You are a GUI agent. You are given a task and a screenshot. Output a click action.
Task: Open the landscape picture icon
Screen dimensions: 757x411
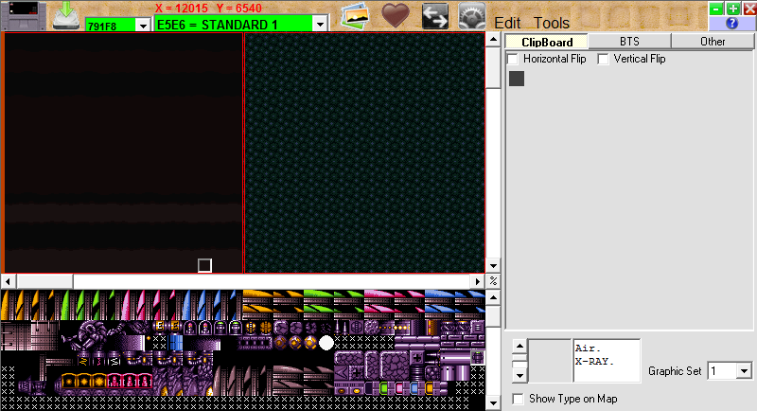pyautogui.click(x=356, y=15)
